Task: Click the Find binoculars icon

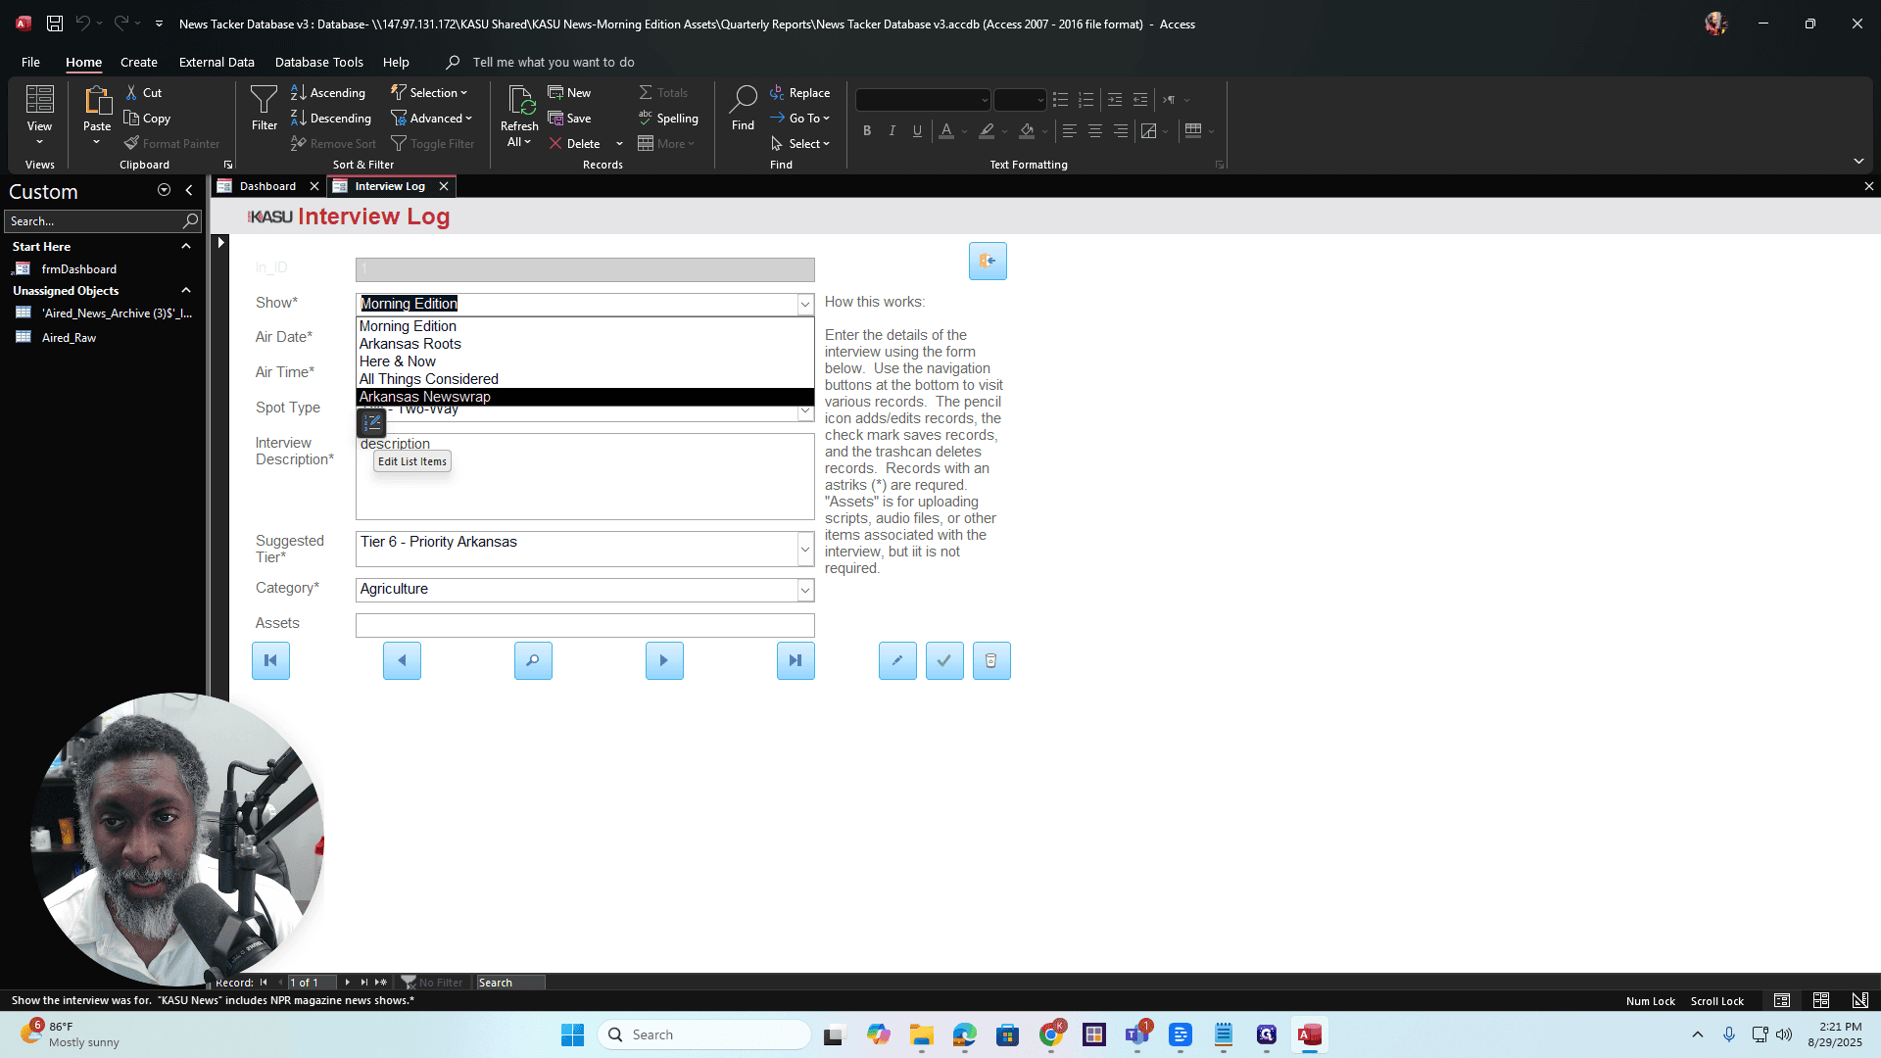Action: click(744, 108)
